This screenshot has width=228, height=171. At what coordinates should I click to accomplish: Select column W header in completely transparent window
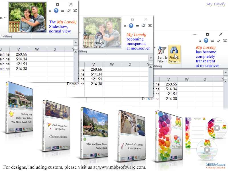click(187, 80)
